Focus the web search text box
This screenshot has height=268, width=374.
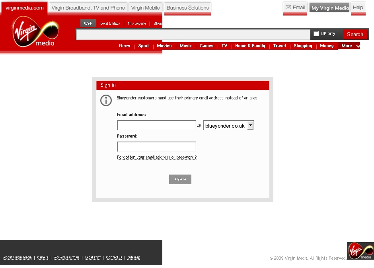click(193, 35)
